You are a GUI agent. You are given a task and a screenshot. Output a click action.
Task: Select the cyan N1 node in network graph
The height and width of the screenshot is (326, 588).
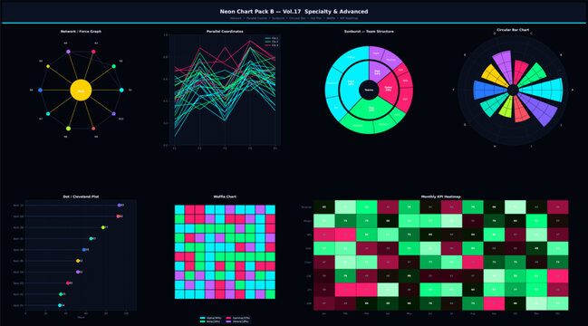(x=121, y=91)
